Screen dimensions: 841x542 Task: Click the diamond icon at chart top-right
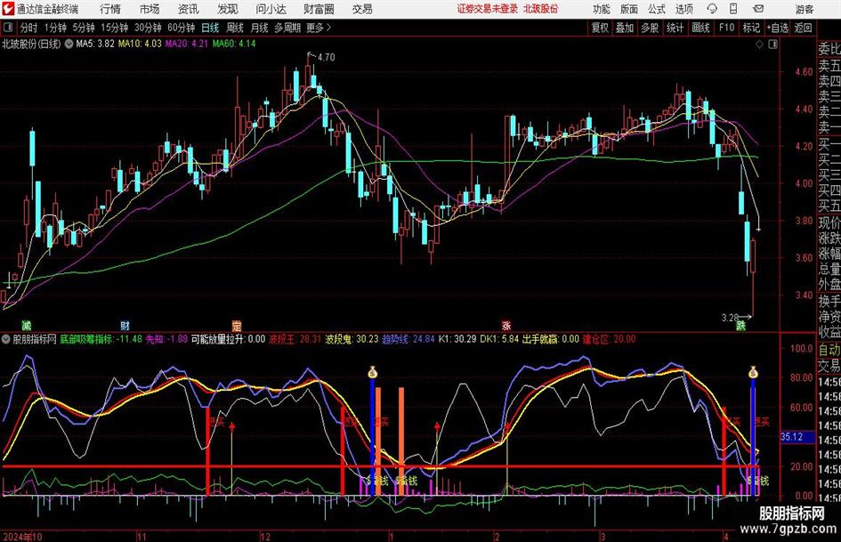[x=759, y=44]
